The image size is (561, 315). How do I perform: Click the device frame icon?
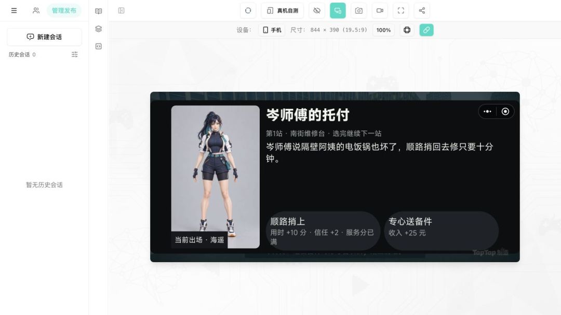pos(407,30)
